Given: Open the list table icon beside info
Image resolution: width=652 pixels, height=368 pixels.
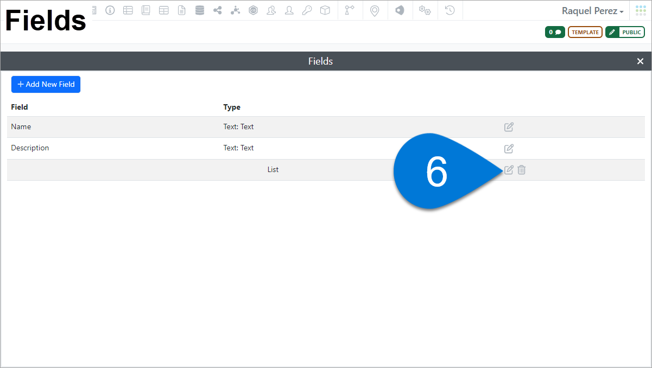Looking at the screenshot, I should point(128,10).
